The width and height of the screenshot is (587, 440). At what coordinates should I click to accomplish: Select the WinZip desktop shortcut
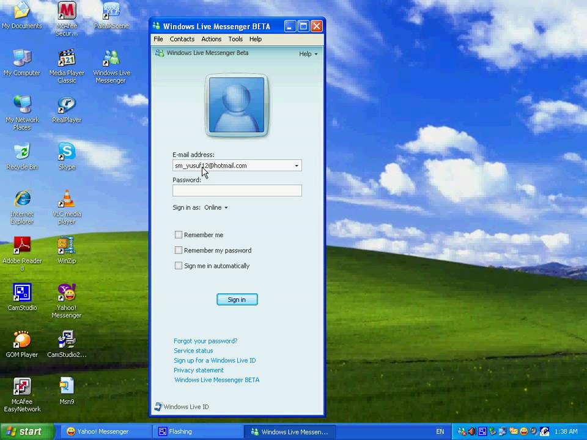[67, 250]
